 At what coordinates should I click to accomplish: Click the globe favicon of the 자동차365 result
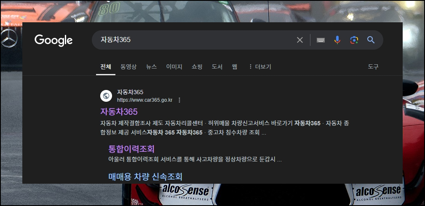(x=106, y=96)
